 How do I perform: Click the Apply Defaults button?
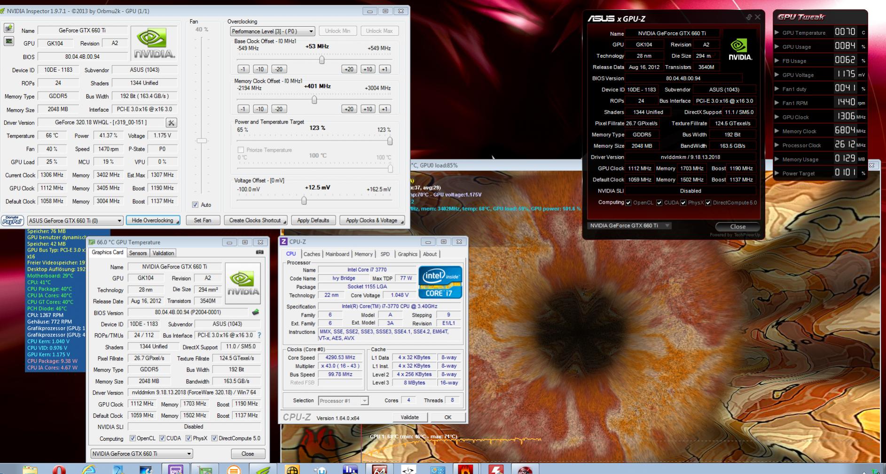(x=313, y=221)
